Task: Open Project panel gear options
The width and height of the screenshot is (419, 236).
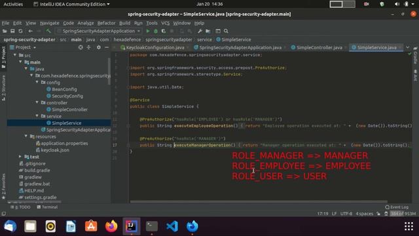Action: pyautogui.click(x=99, y=47)
